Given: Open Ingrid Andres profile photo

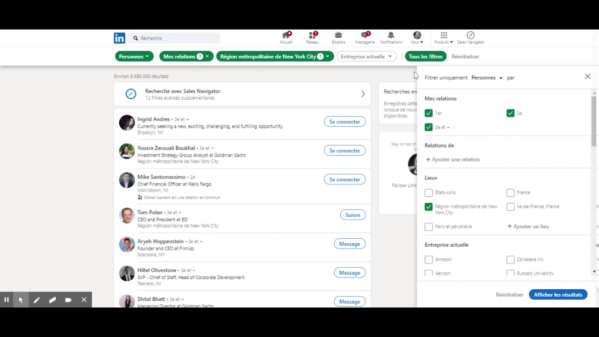Looking at the screenshot, I should pos(126,123).
